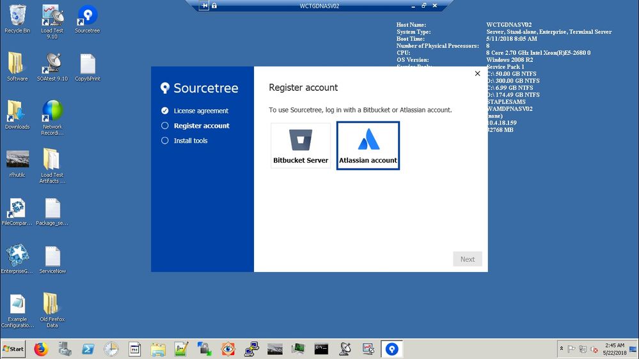The width and height of the screenshot is (639, 359).
Task: Open Server Manager from the taskbar
Action: (65, 349)
